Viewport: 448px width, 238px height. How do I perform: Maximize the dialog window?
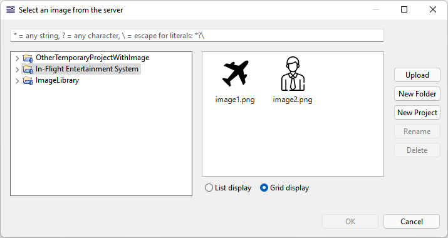pyautogui.click(x=404, y=10)
